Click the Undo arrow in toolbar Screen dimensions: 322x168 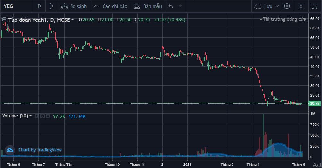click(x=171, y=6)
